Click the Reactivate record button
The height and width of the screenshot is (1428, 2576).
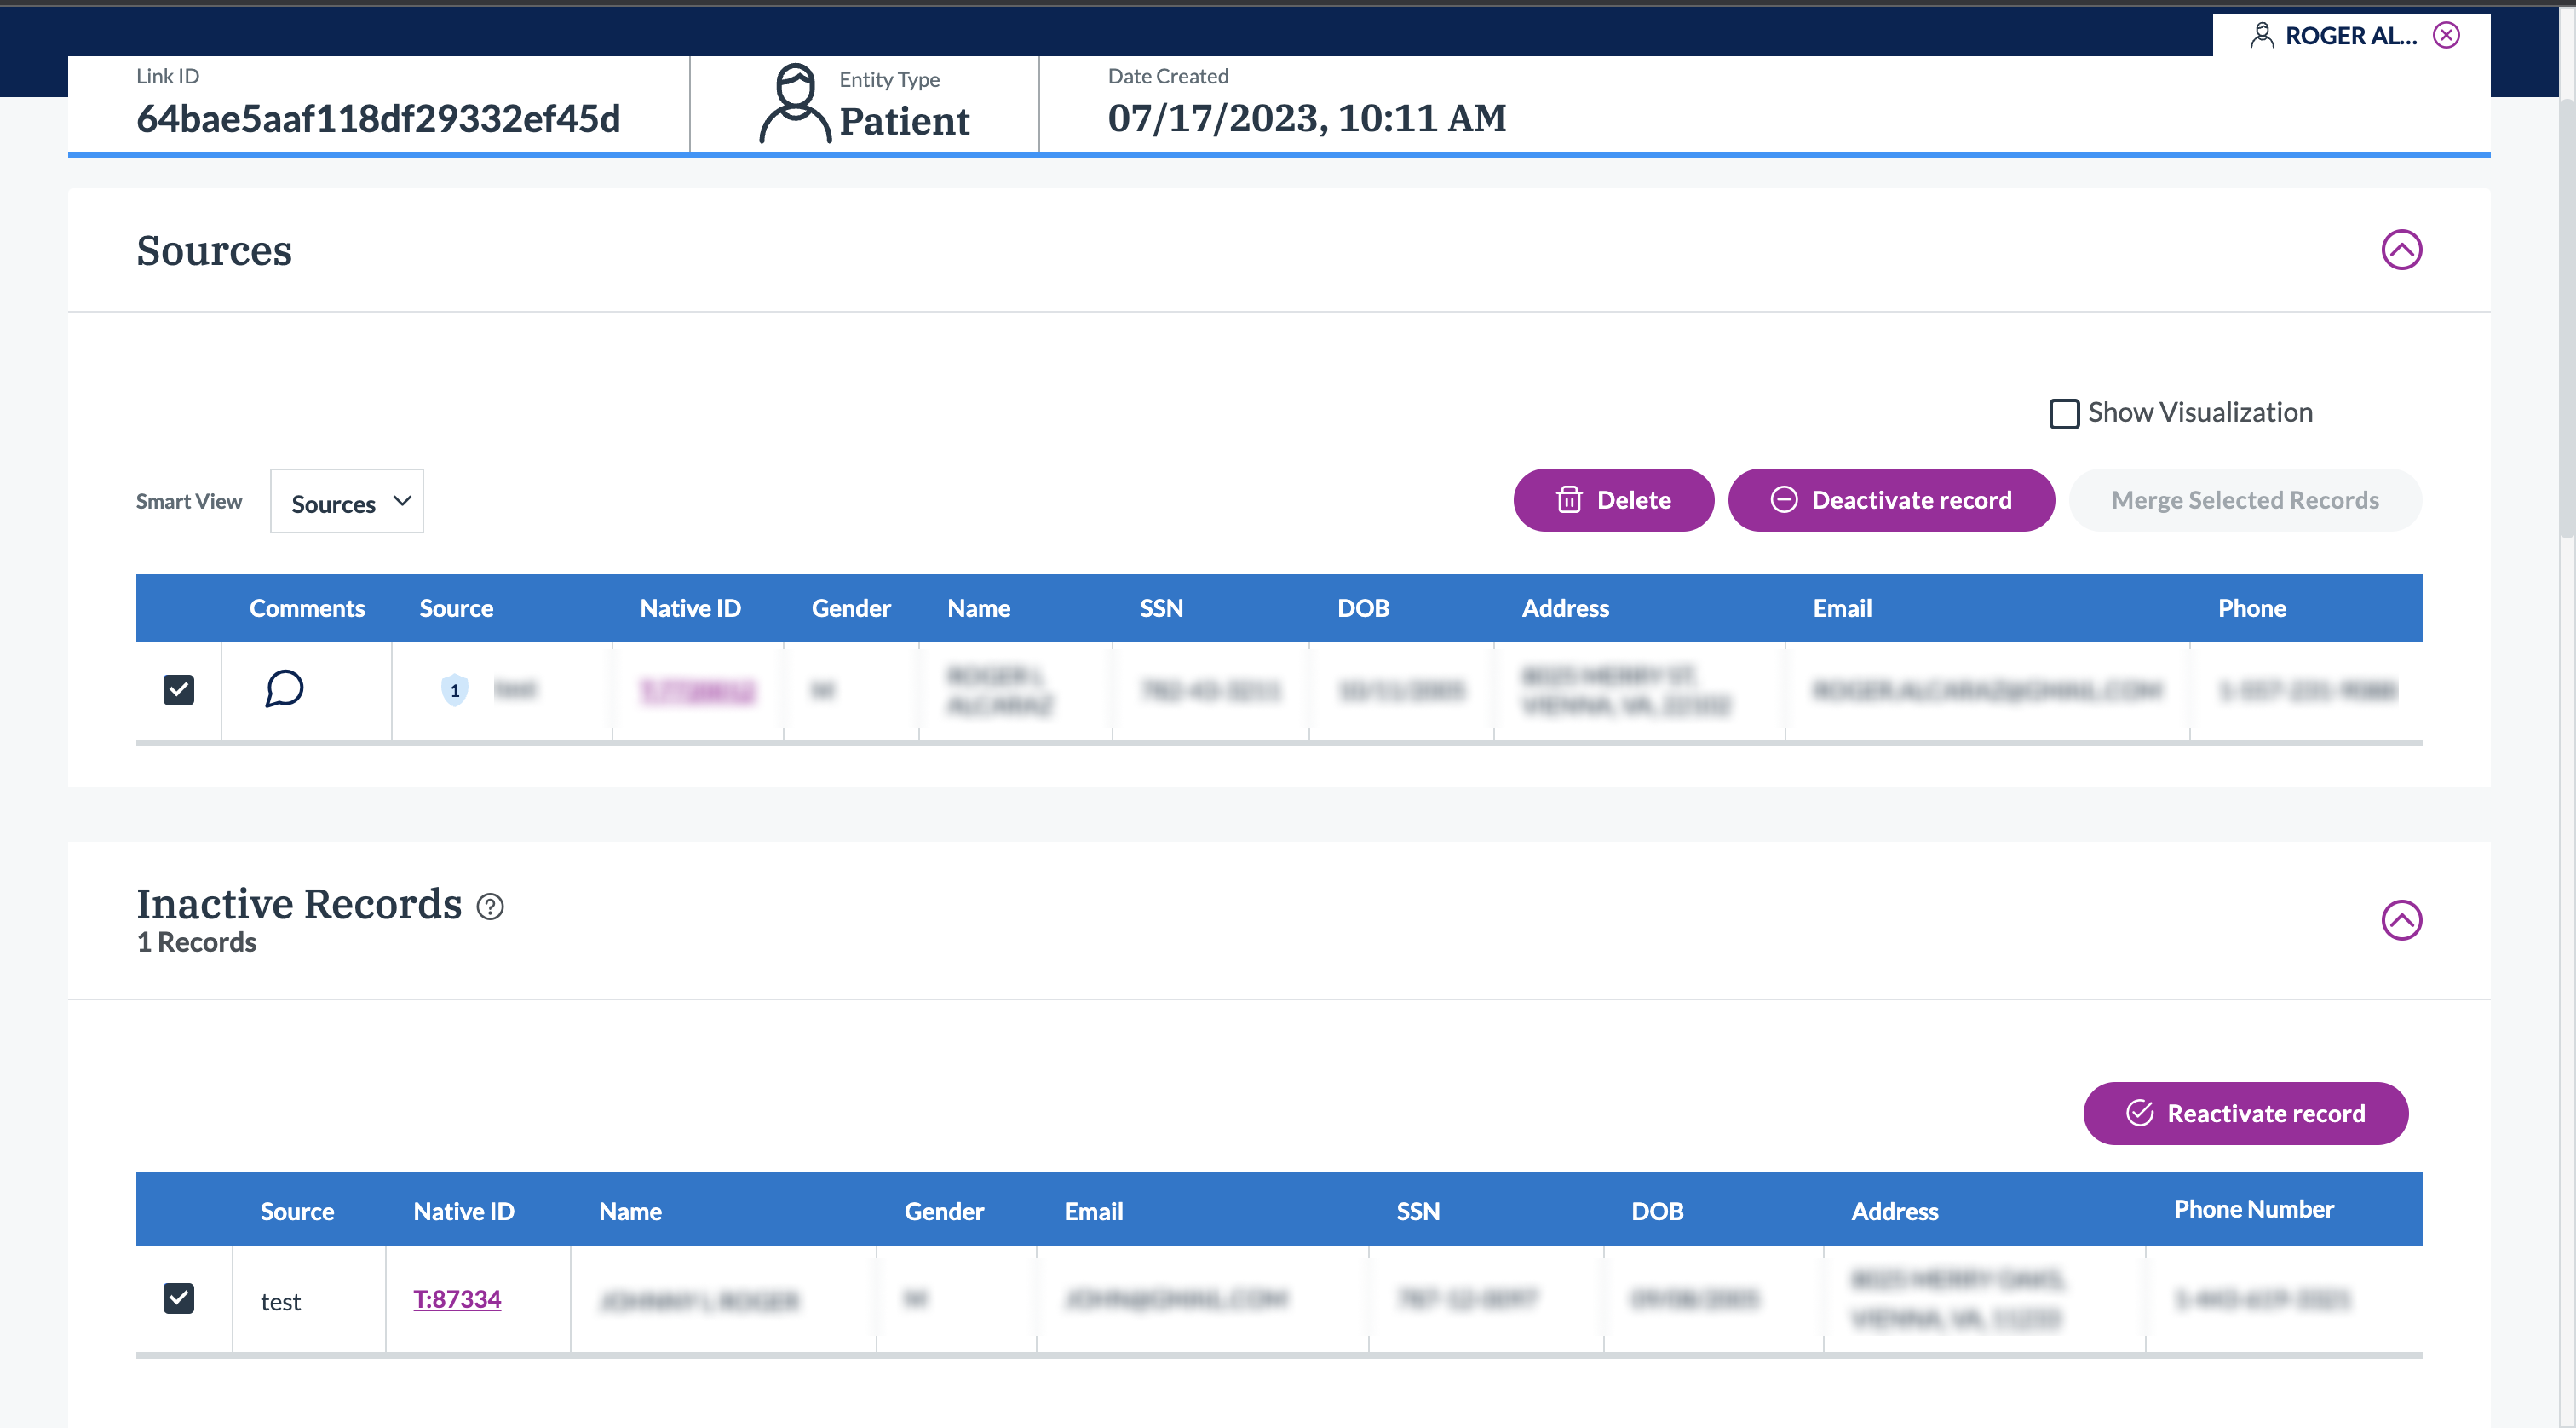2245,1113
